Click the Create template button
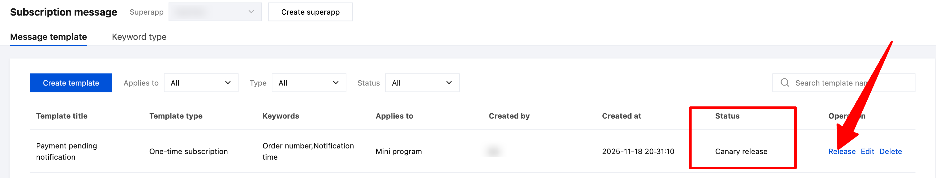The width and height of the screenshot is (936, 178). [71, 83]
